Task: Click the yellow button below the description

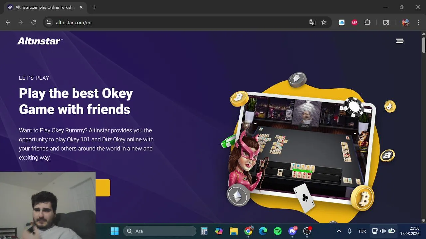Action: [x=103, y=188]
